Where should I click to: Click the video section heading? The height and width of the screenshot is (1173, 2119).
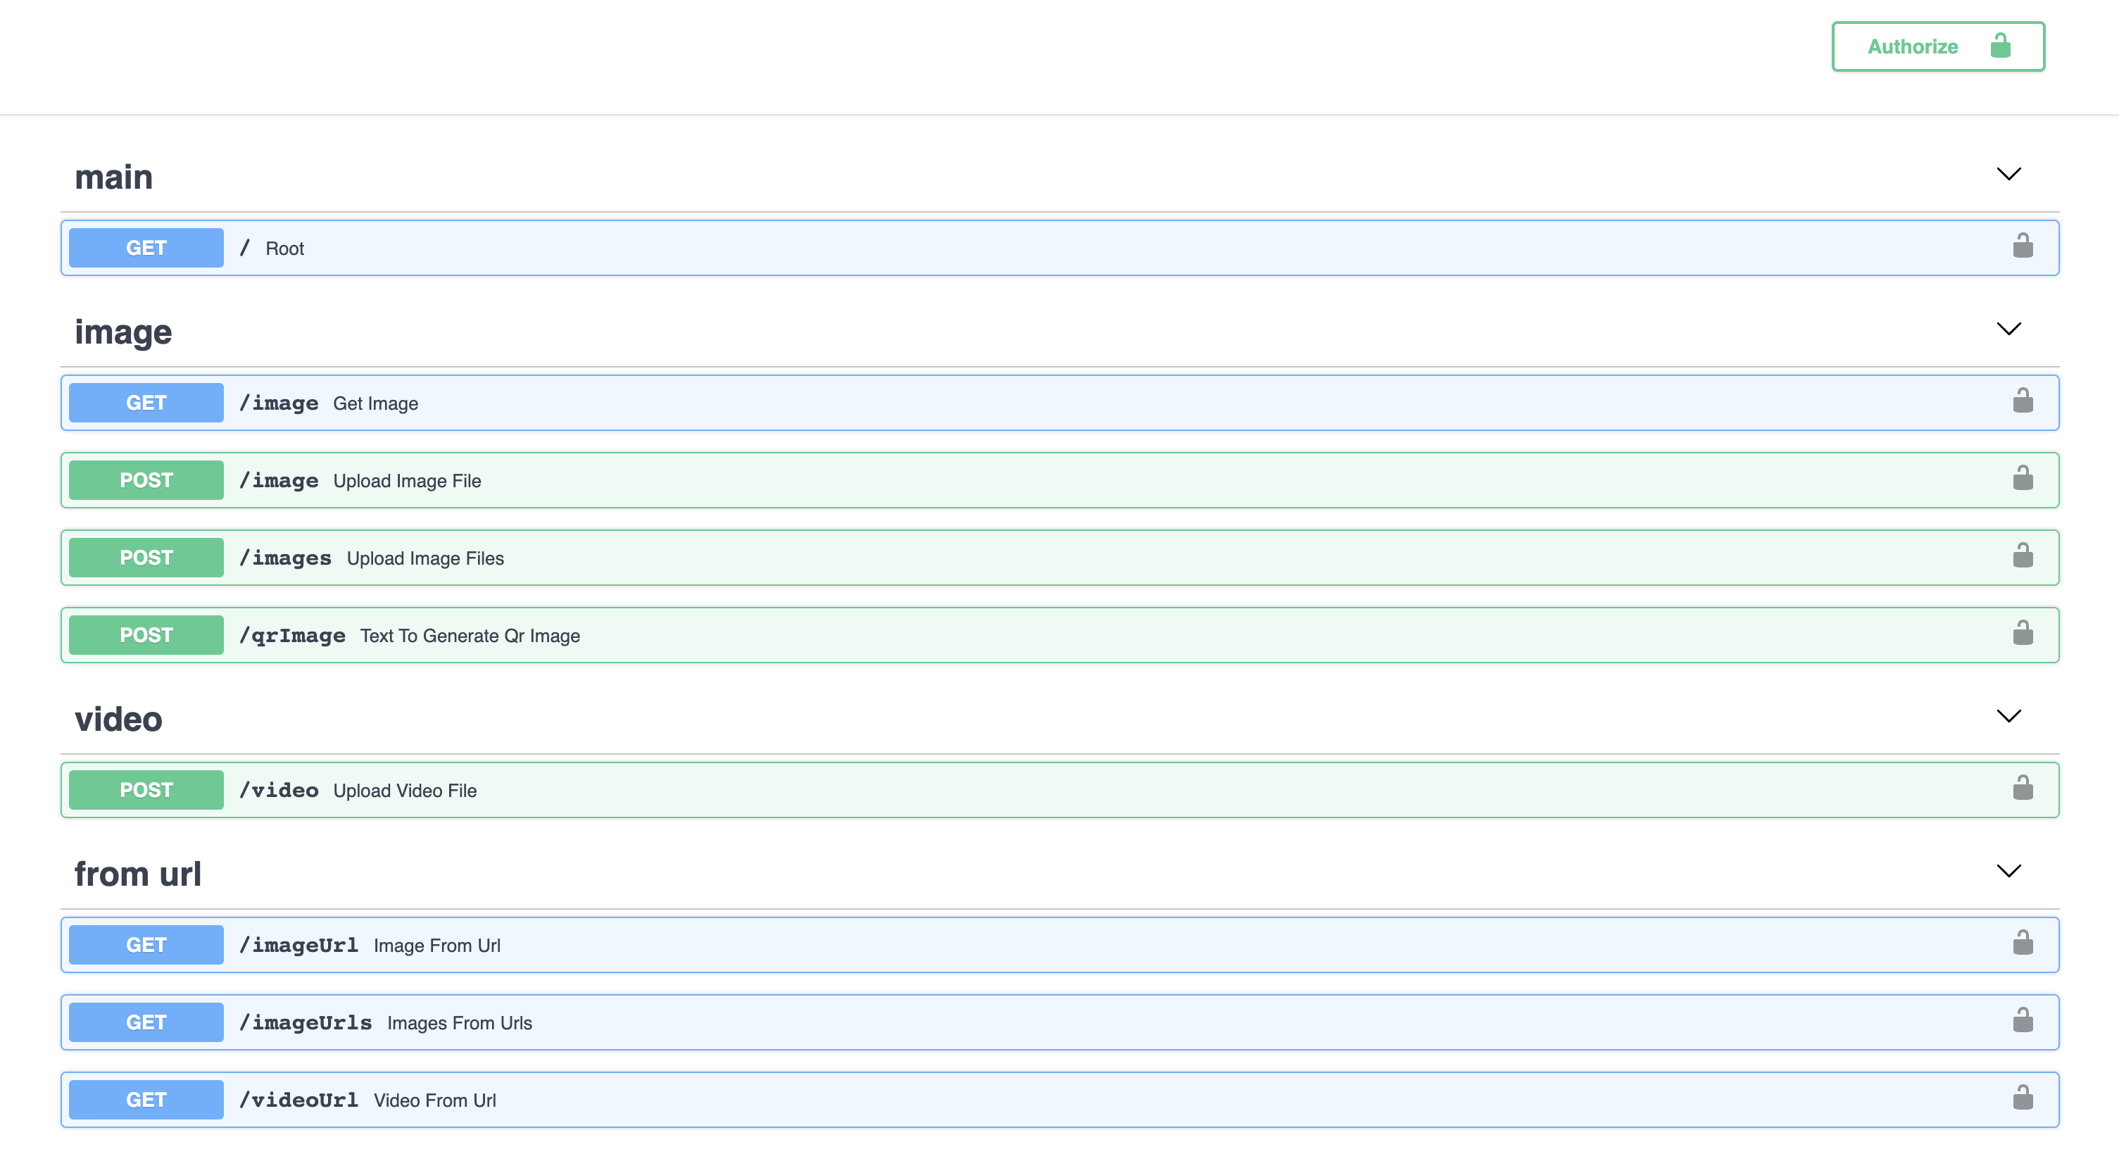pyautogui.click(x=118, y=719)
